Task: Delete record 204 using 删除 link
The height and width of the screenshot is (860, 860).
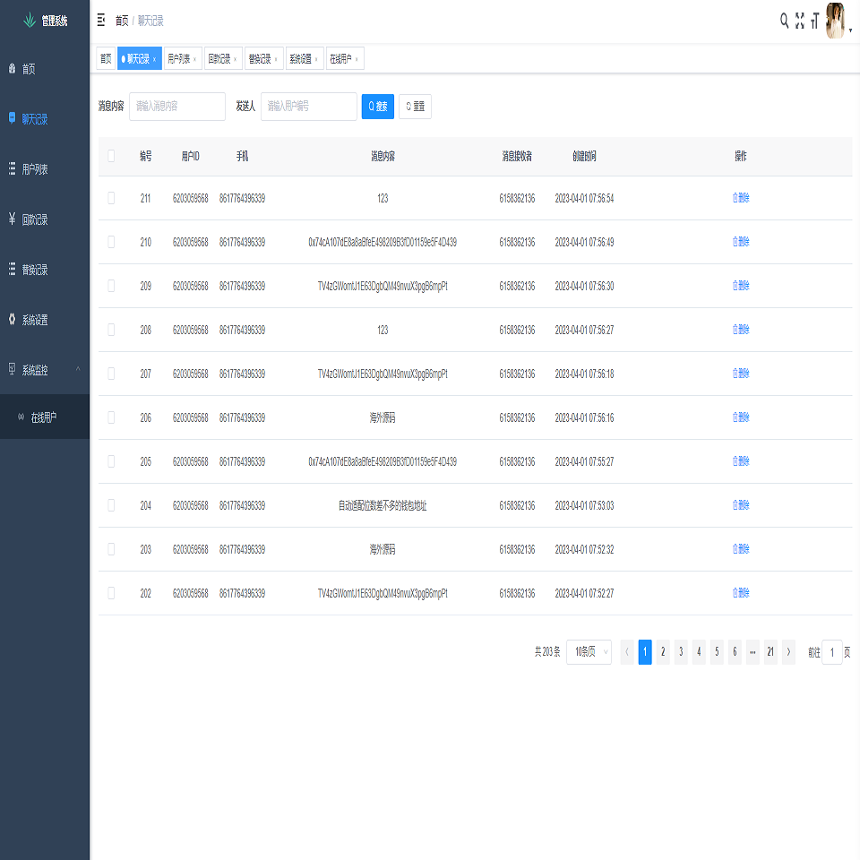Action: coord(741,505)
